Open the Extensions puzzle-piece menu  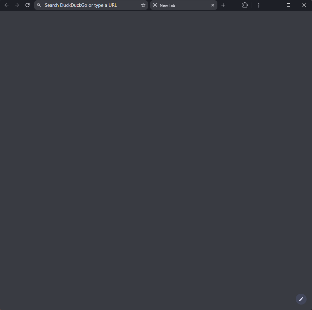245,5
